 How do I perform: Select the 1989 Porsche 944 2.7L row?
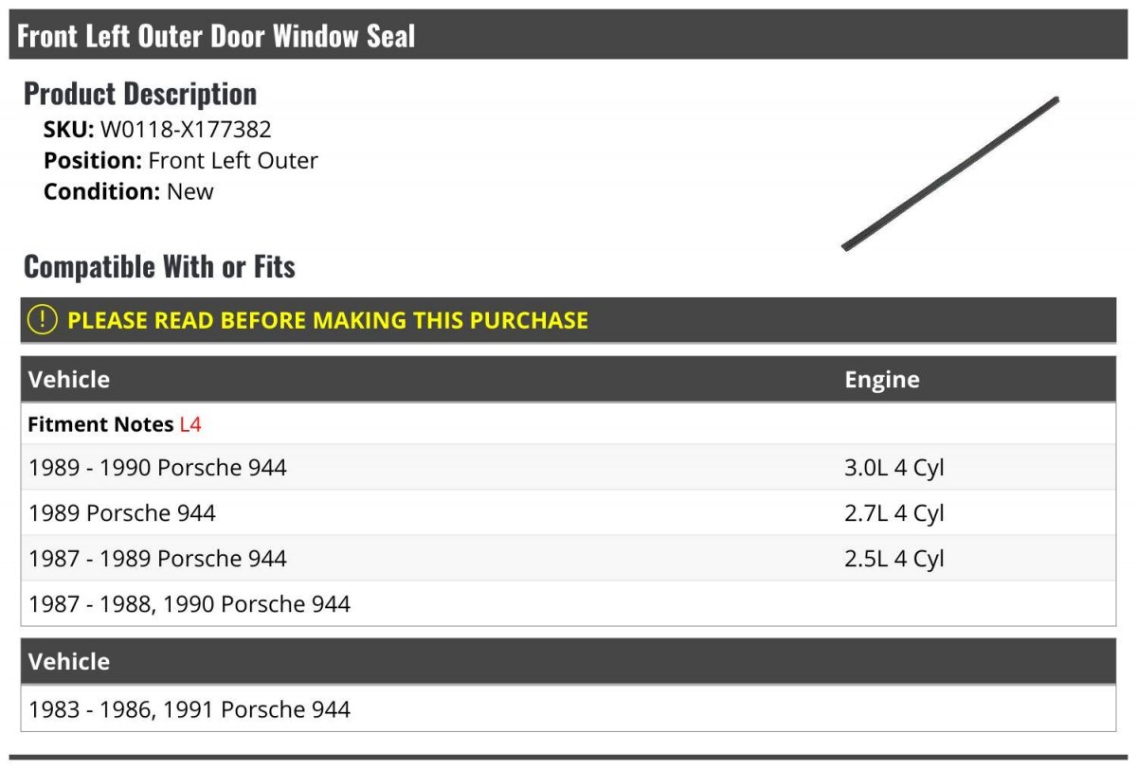[568, 513]
